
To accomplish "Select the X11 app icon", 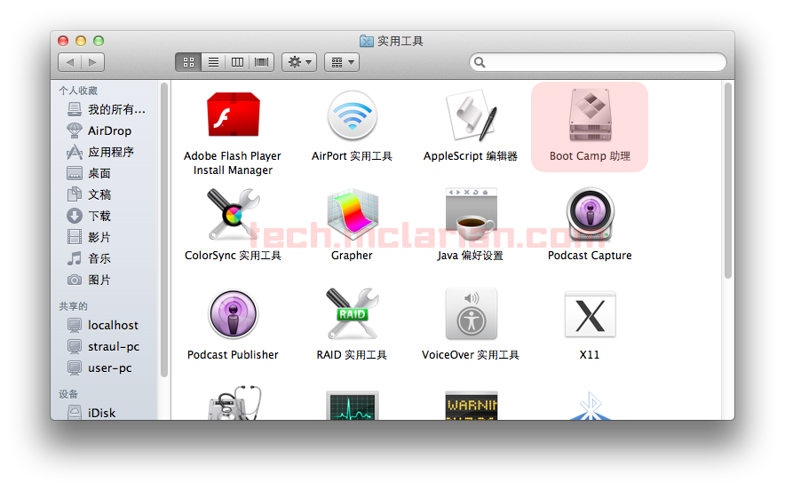I will pyautogui.click(x=590, y=314).
